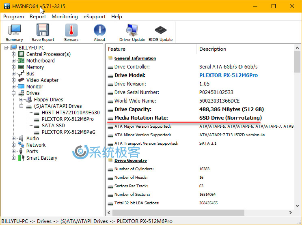
Task: Select HGST HTS721010A9E630 in the tree
Action: click(71, 113)
